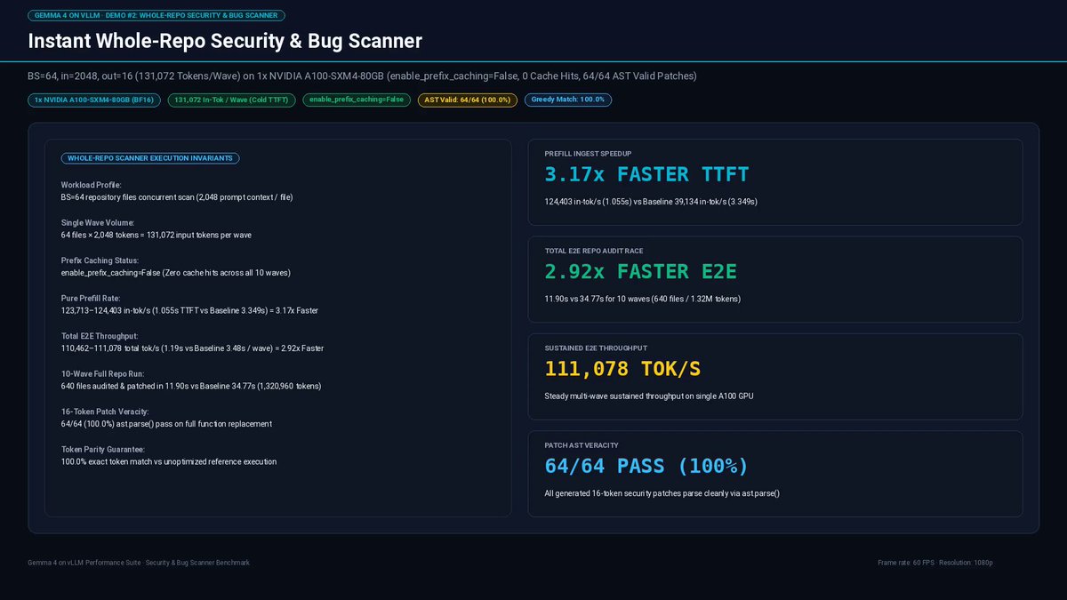Select the 'Prefix Caching Status:' label
The width and height of the screenshot is (1067, 600).
tap(100, 260)
